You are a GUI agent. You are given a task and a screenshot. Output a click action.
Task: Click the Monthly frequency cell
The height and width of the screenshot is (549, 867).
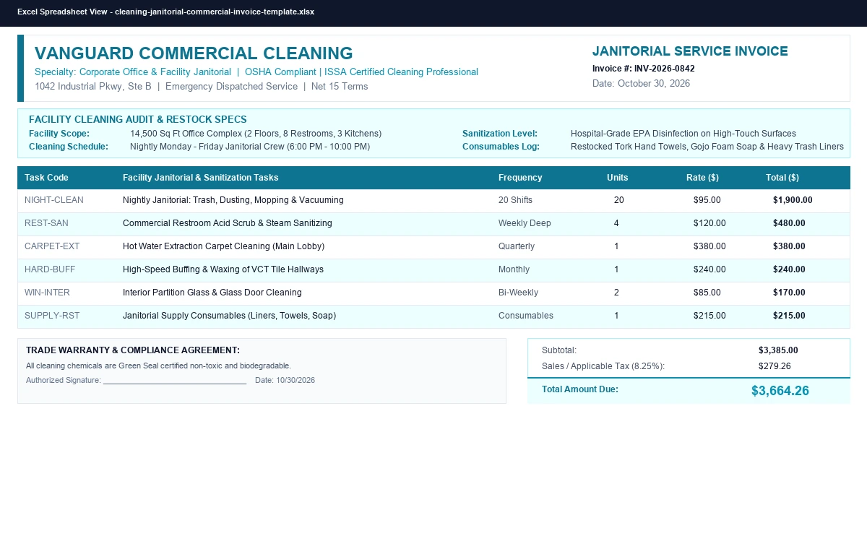[x=514, y=269]
